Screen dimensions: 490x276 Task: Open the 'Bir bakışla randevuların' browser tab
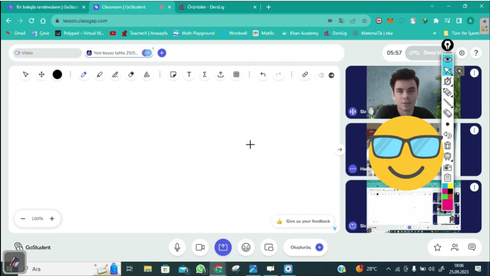[x=47, y=7]
